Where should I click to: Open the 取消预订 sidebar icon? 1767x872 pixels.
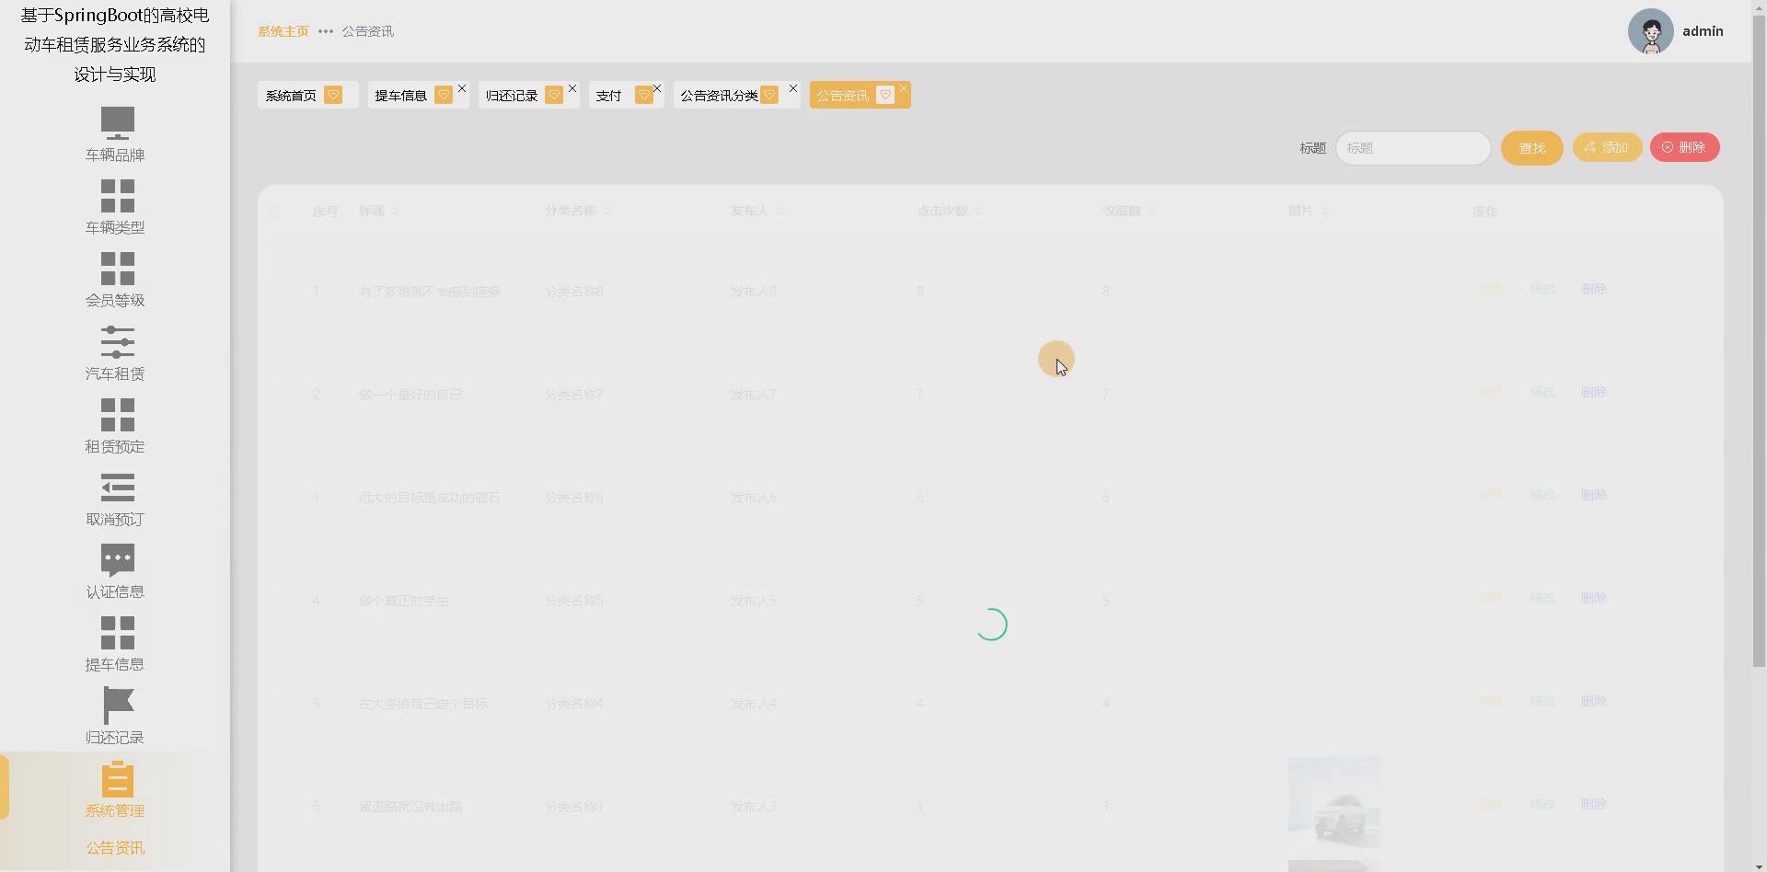pyautogui.click(x=117, y=488)
